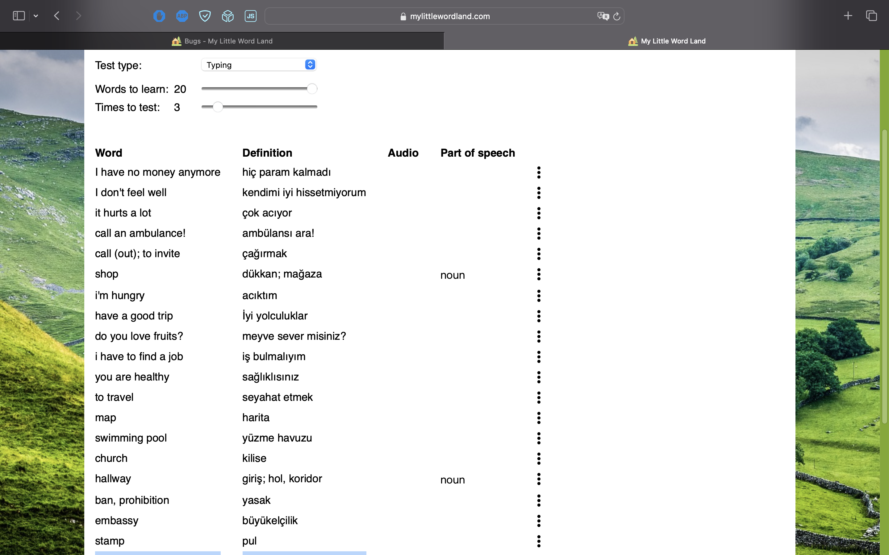This screenshot has height=555, width=889.
Task: Click the Audio column header
Action: tap(403, 153)
